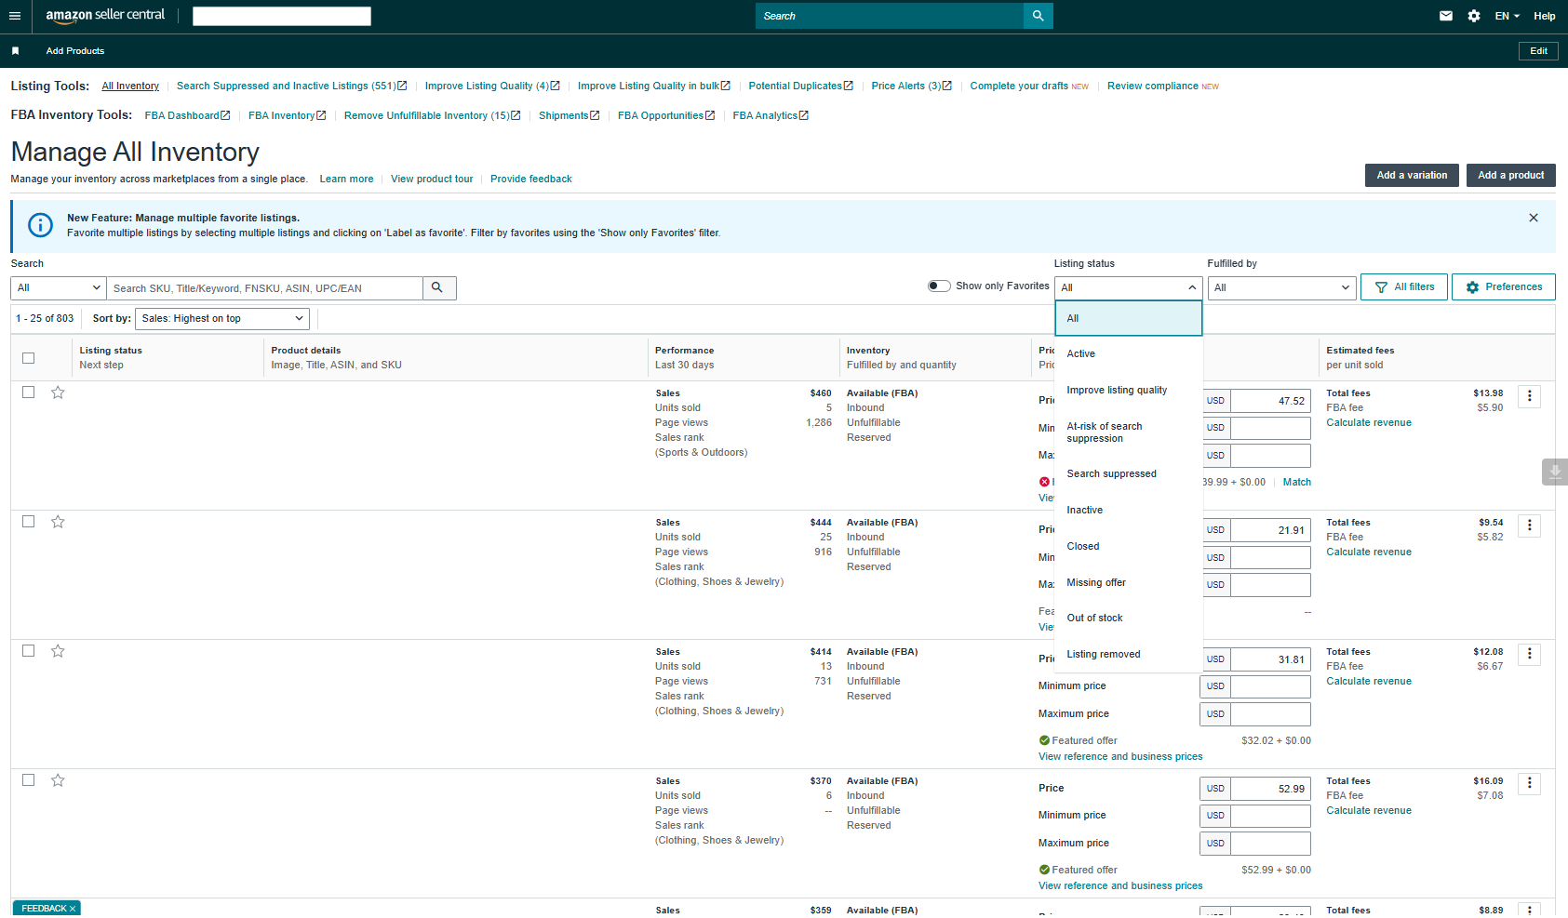Choose Missing offer status option
Viewport: 1568px width, 918px height.
[x=1129, y=583]
